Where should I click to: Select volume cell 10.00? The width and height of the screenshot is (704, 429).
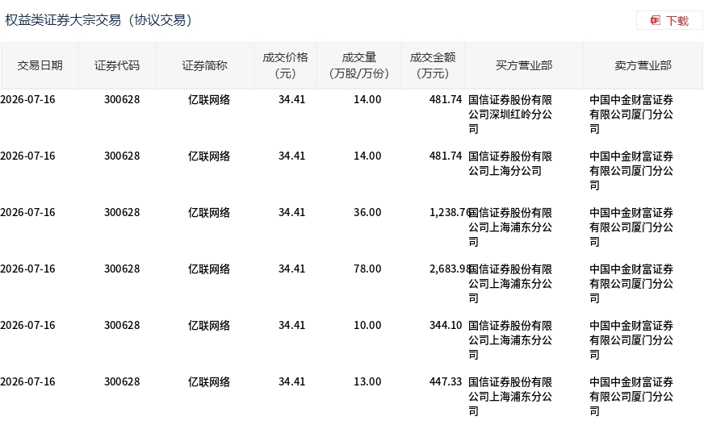(367, 326)
